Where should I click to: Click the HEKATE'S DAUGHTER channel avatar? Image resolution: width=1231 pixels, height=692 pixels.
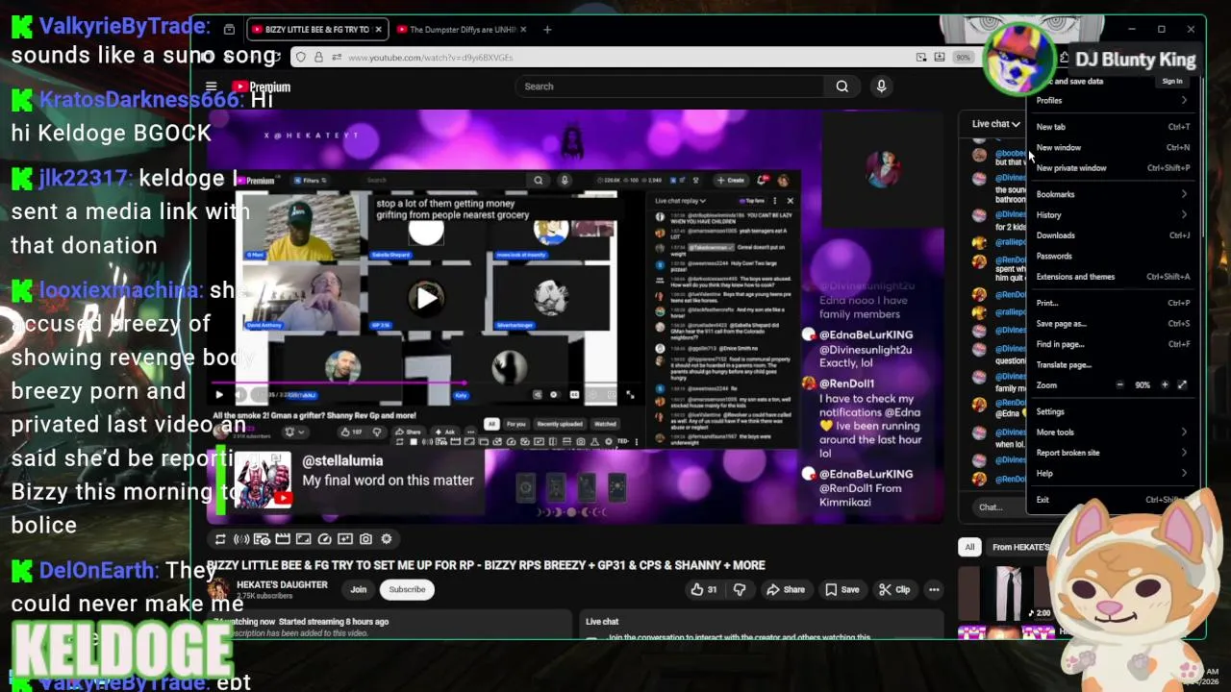point(220,589)
